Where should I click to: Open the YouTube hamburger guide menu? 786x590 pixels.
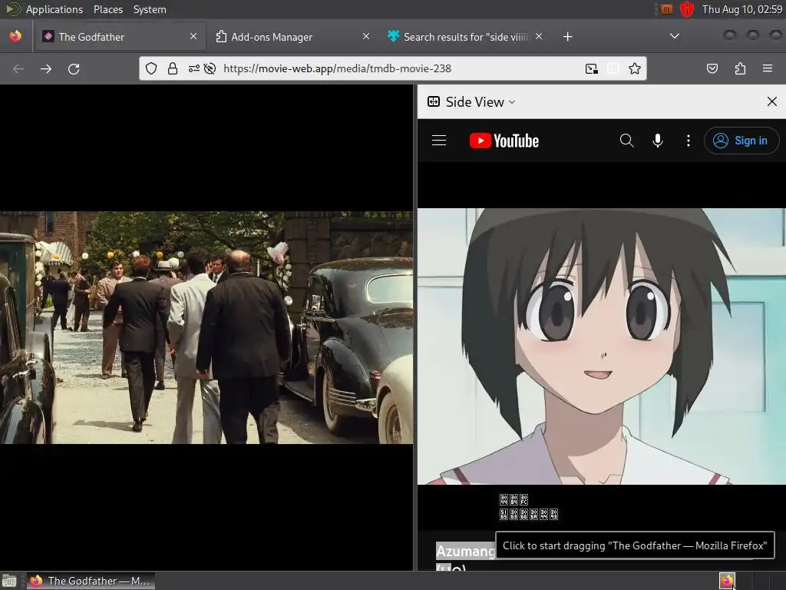(x=439, y=141)
